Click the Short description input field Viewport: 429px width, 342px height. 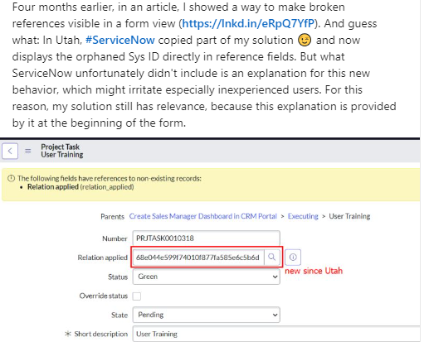[x=276, y=334]
